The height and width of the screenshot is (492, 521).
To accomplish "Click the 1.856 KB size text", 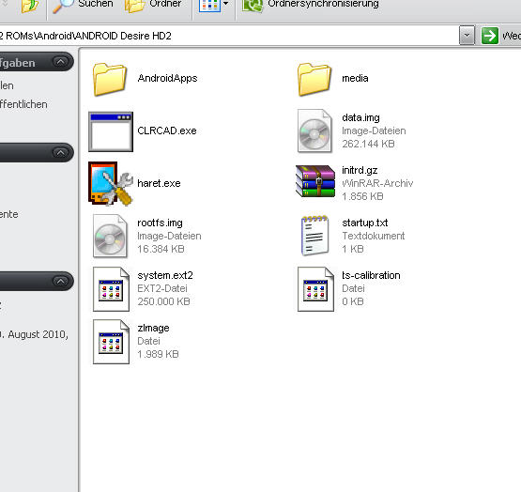I will 362,196.
